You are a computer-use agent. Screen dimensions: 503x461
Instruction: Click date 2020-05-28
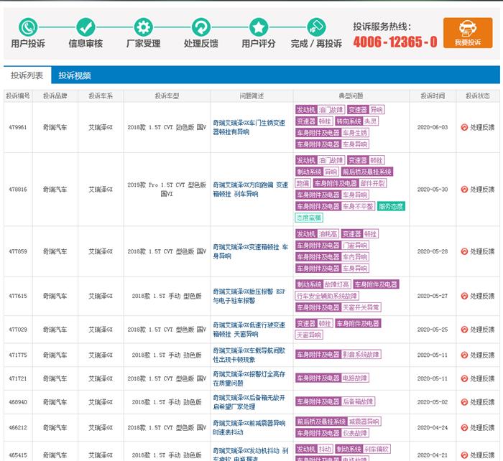(433, 251)
